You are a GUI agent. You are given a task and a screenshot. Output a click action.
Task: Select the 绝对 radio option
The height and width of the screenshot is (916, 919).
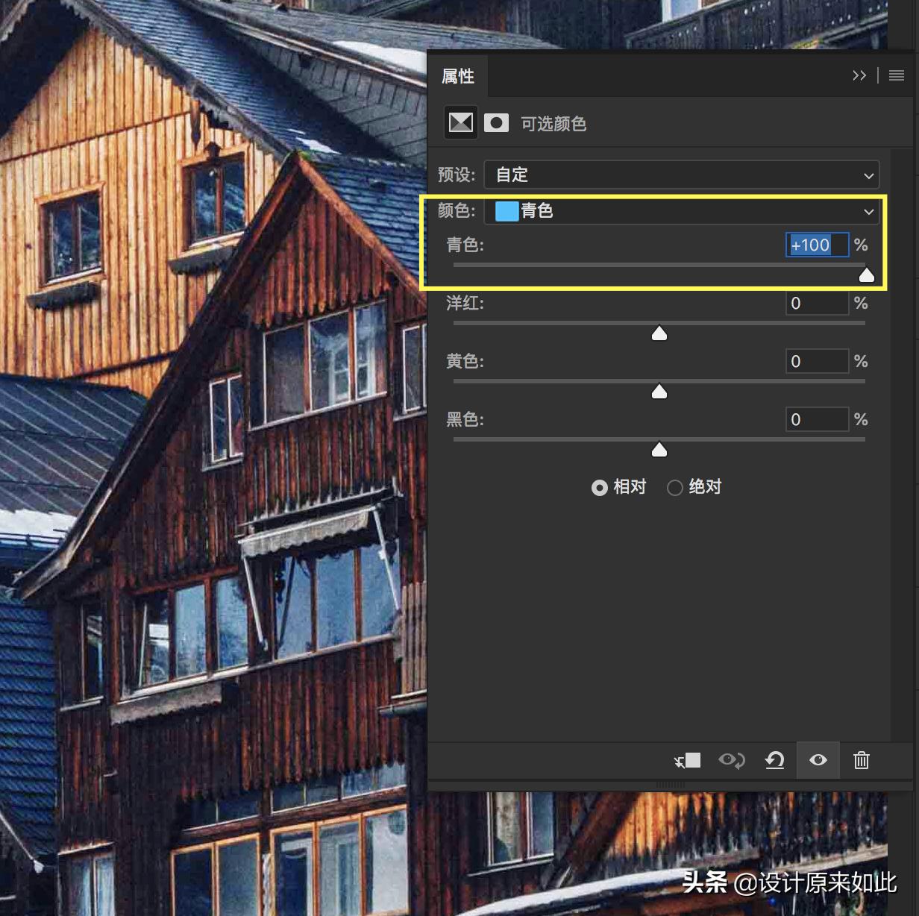click(x=694, y=487)
